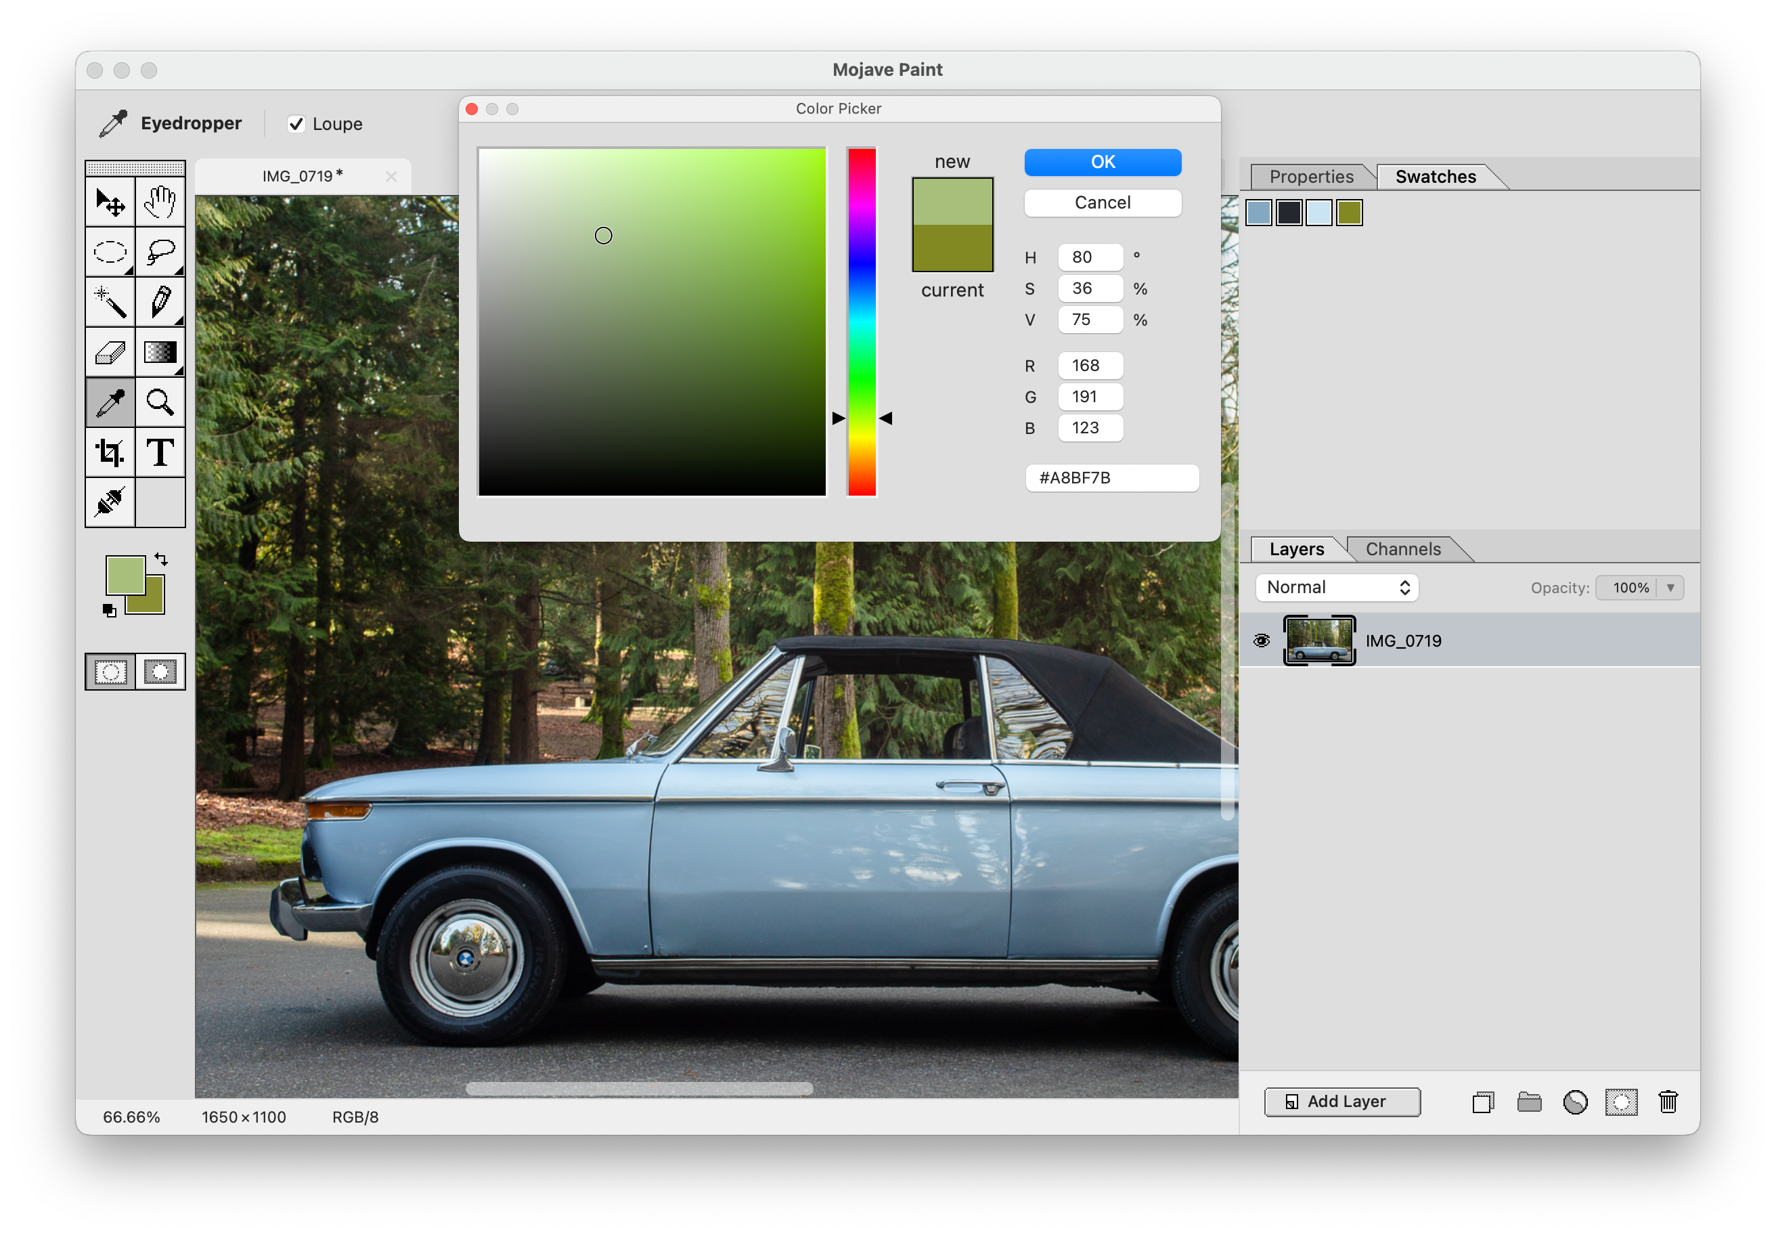Click the hex color field #A8BF7B
The height and width of the screenshot is (1235, 1776).
click(x=1111, y=478)
